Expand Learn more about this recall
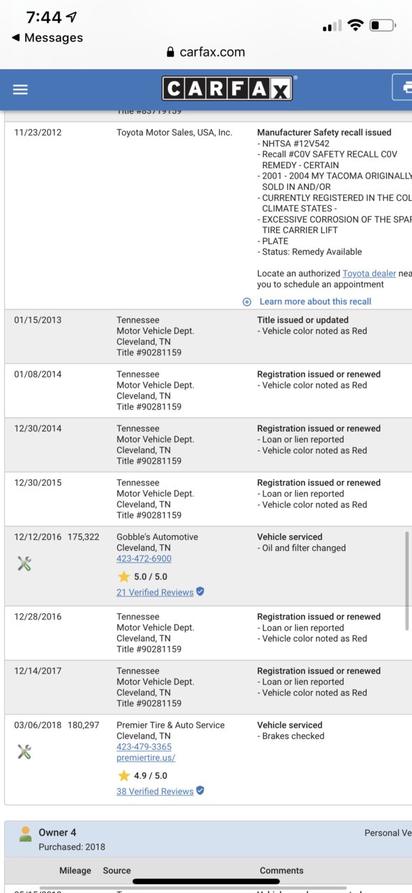 315,301
